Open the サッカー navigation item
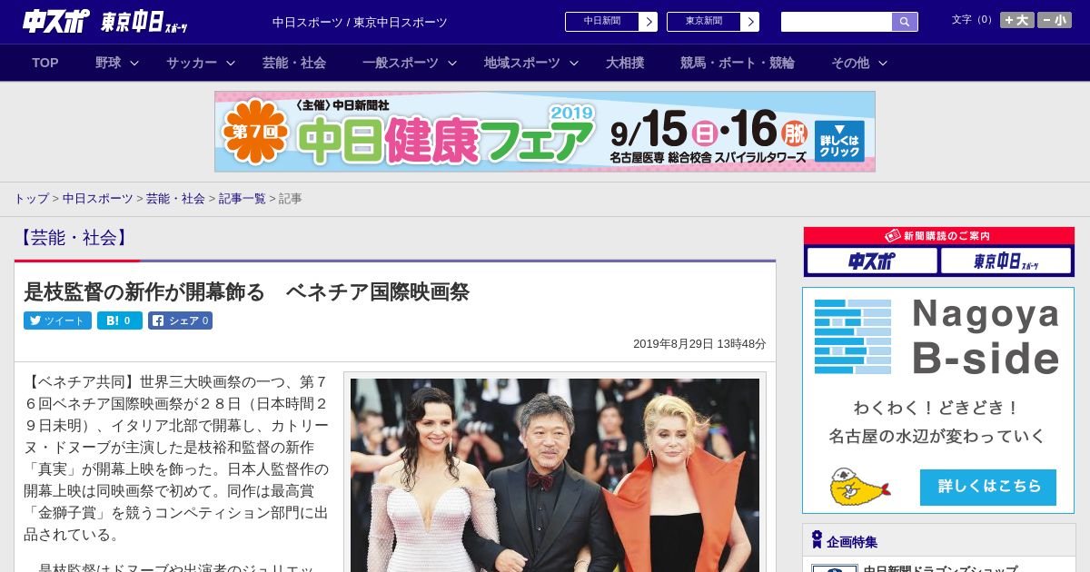The image size is (1090, 572). click(x=192, y=63)
